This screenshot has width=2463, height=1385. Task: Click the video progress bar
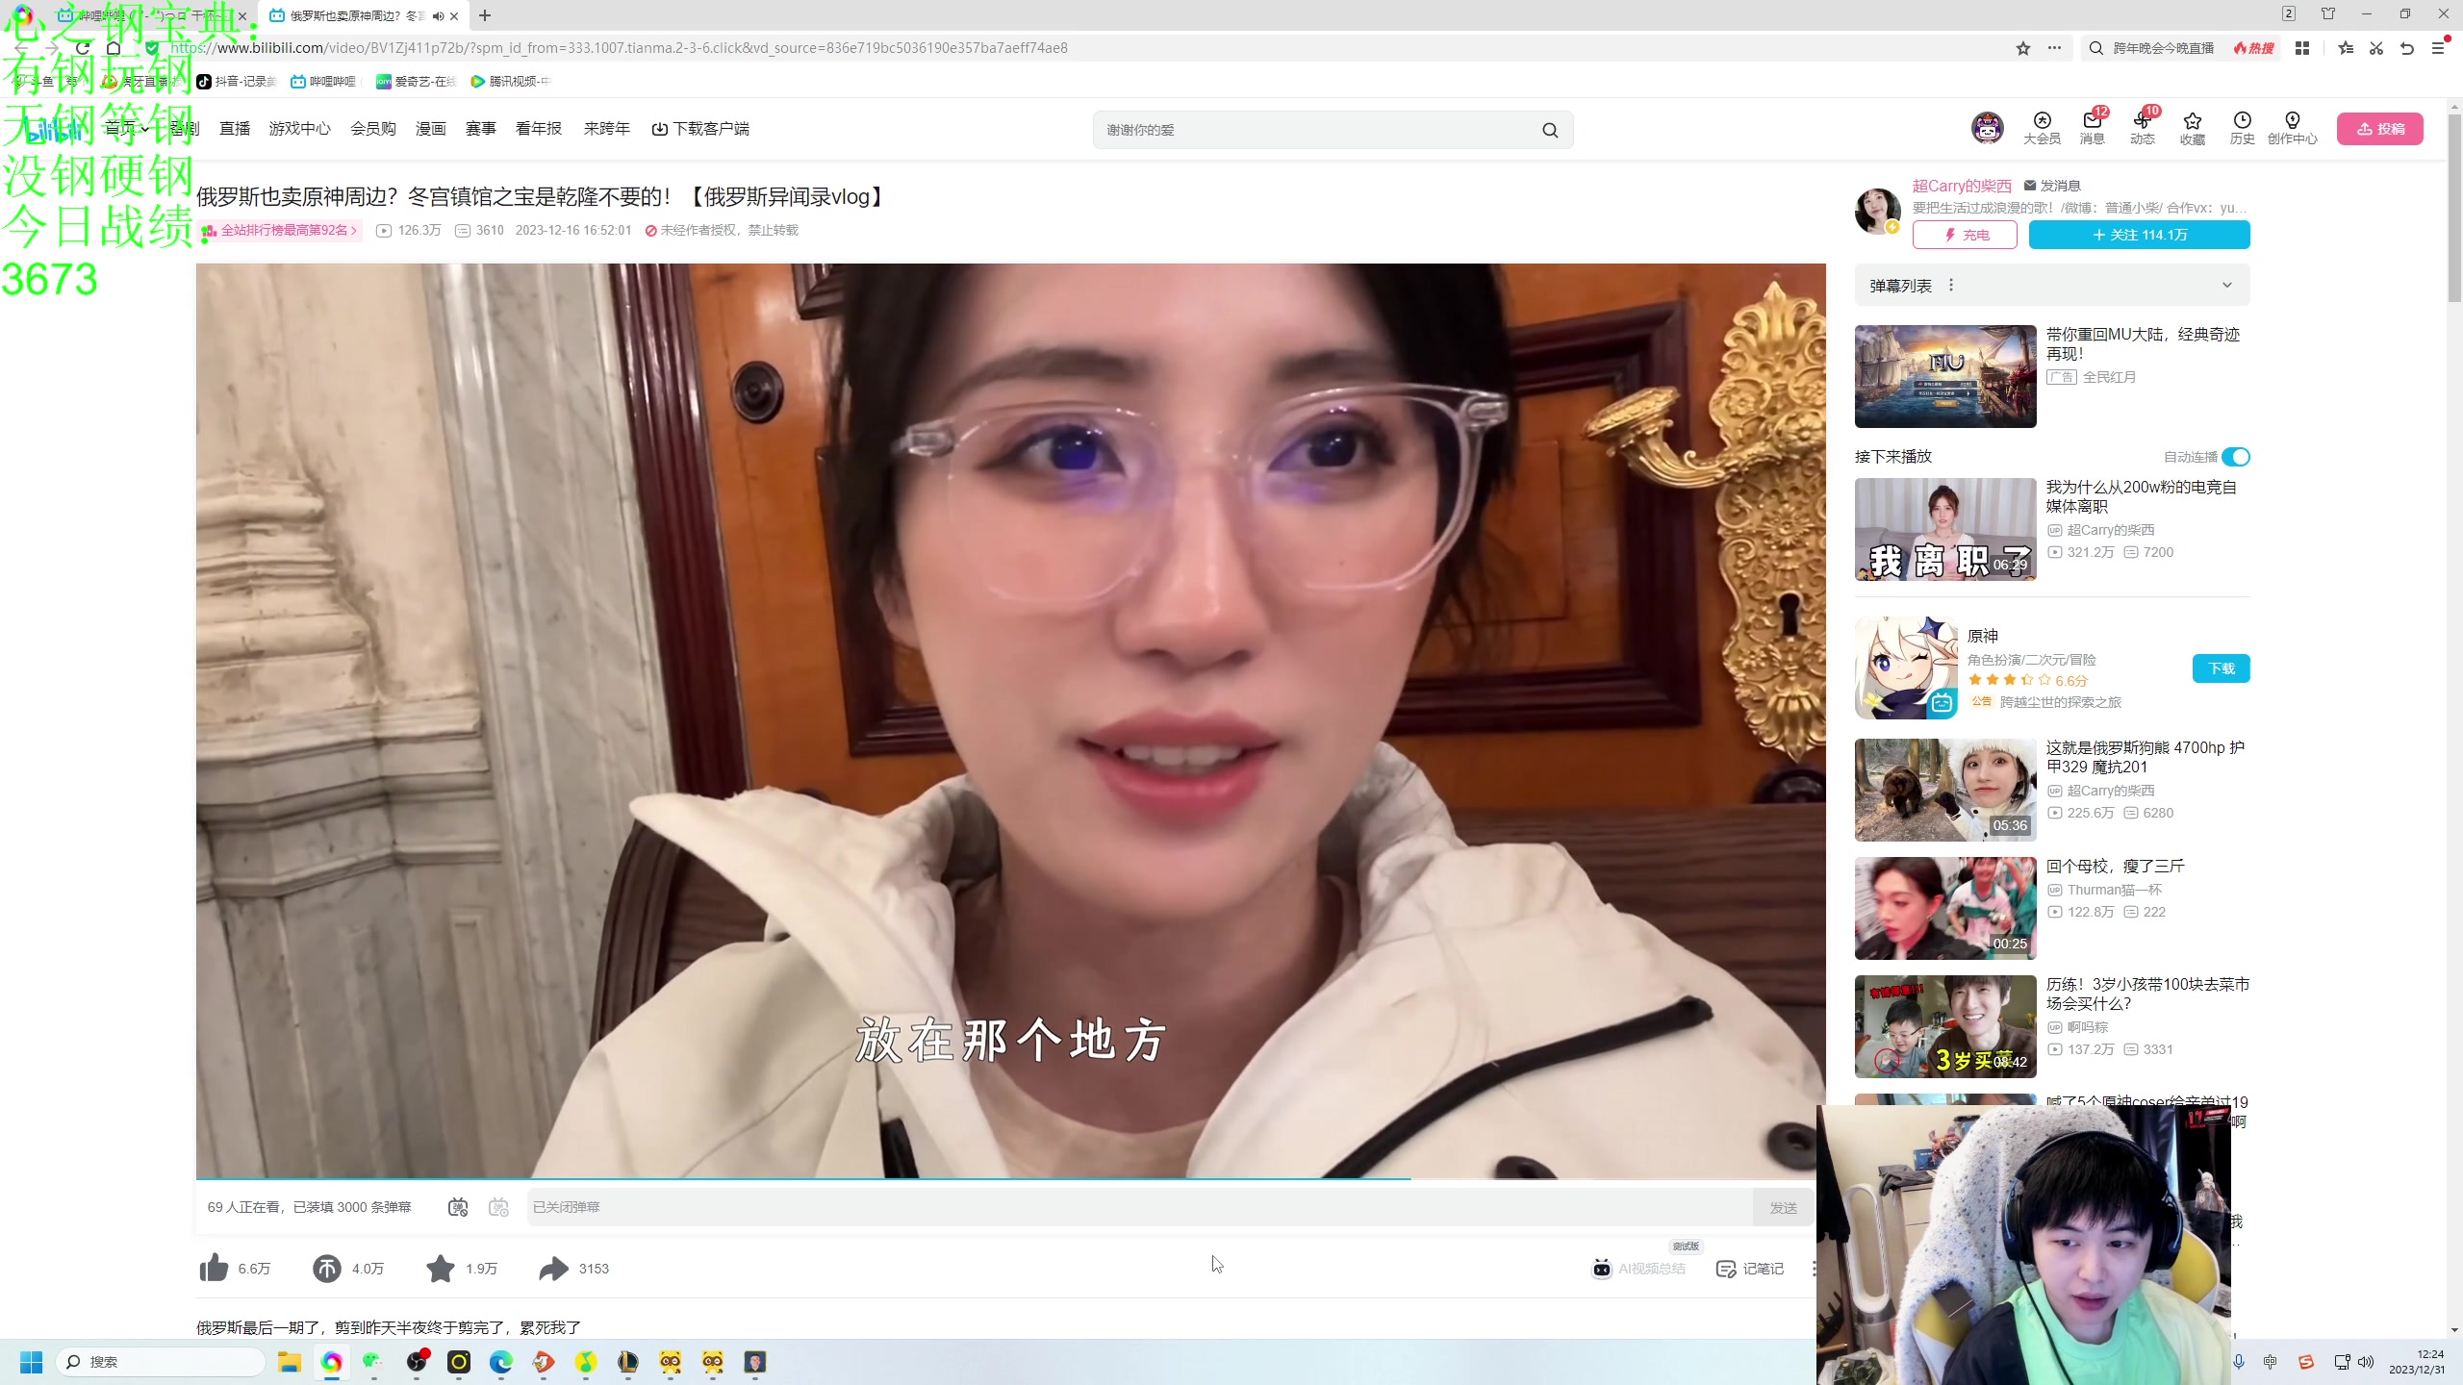coord(1010,1178)
